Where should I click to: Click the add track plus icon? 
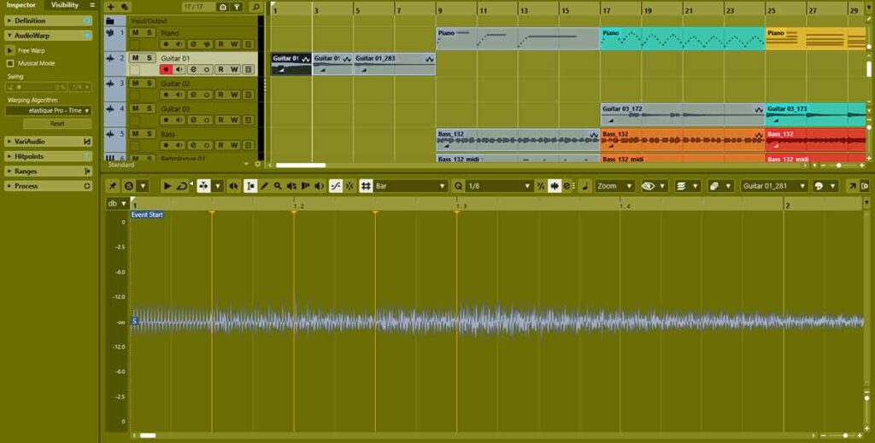coord(110,7)
